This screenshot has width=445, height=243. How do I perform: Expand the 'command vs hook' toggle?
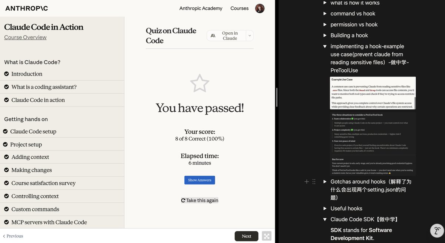click(x=325, y=14)
